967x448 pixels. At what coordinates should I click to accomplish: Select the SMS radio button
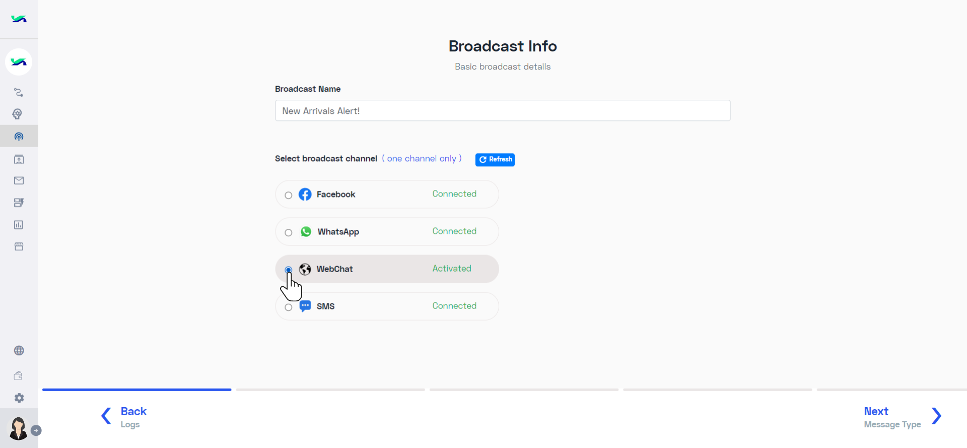pyautogui.click(x=289, y=307)
